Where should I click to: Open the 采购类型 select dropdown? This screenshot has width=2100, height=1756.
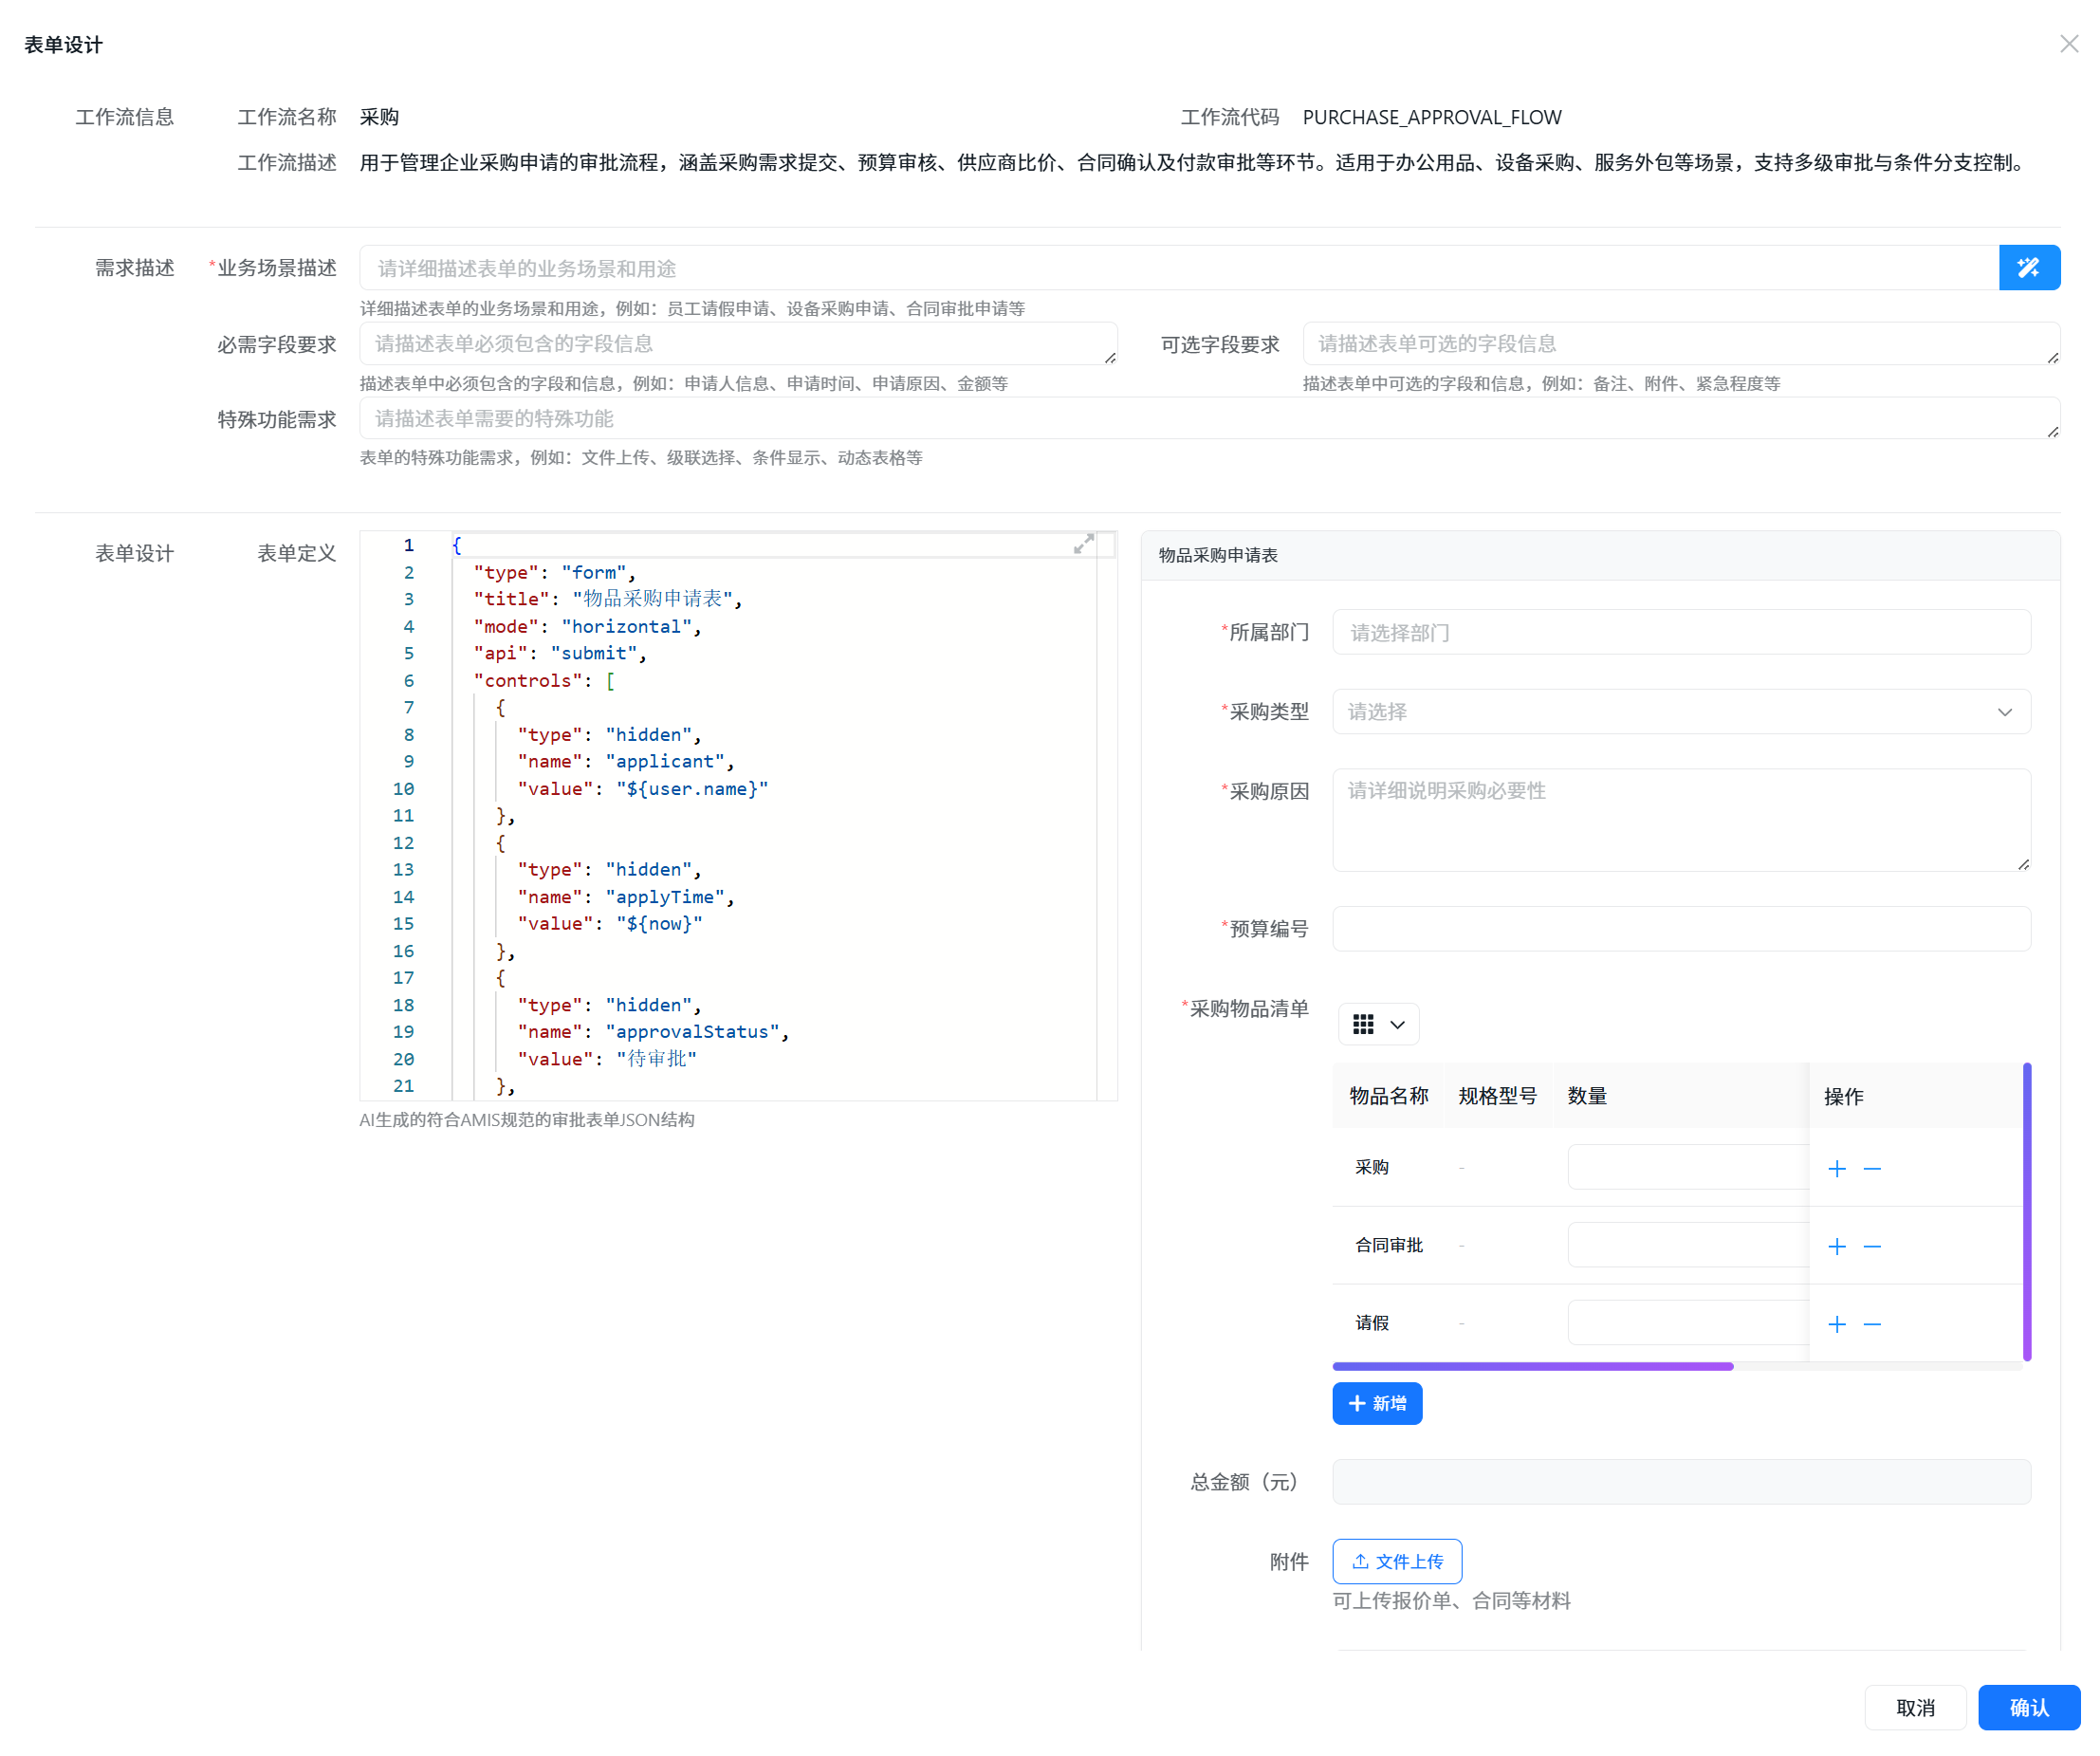coord(1680,712)
